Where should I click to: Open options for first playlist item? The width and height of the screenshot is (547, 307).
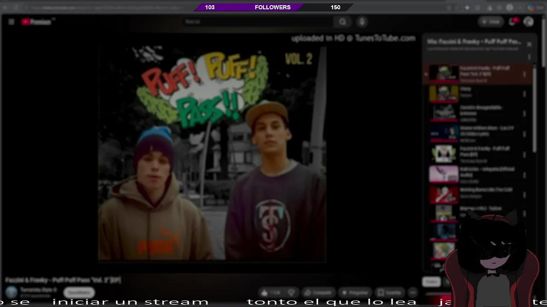[524, 74]
